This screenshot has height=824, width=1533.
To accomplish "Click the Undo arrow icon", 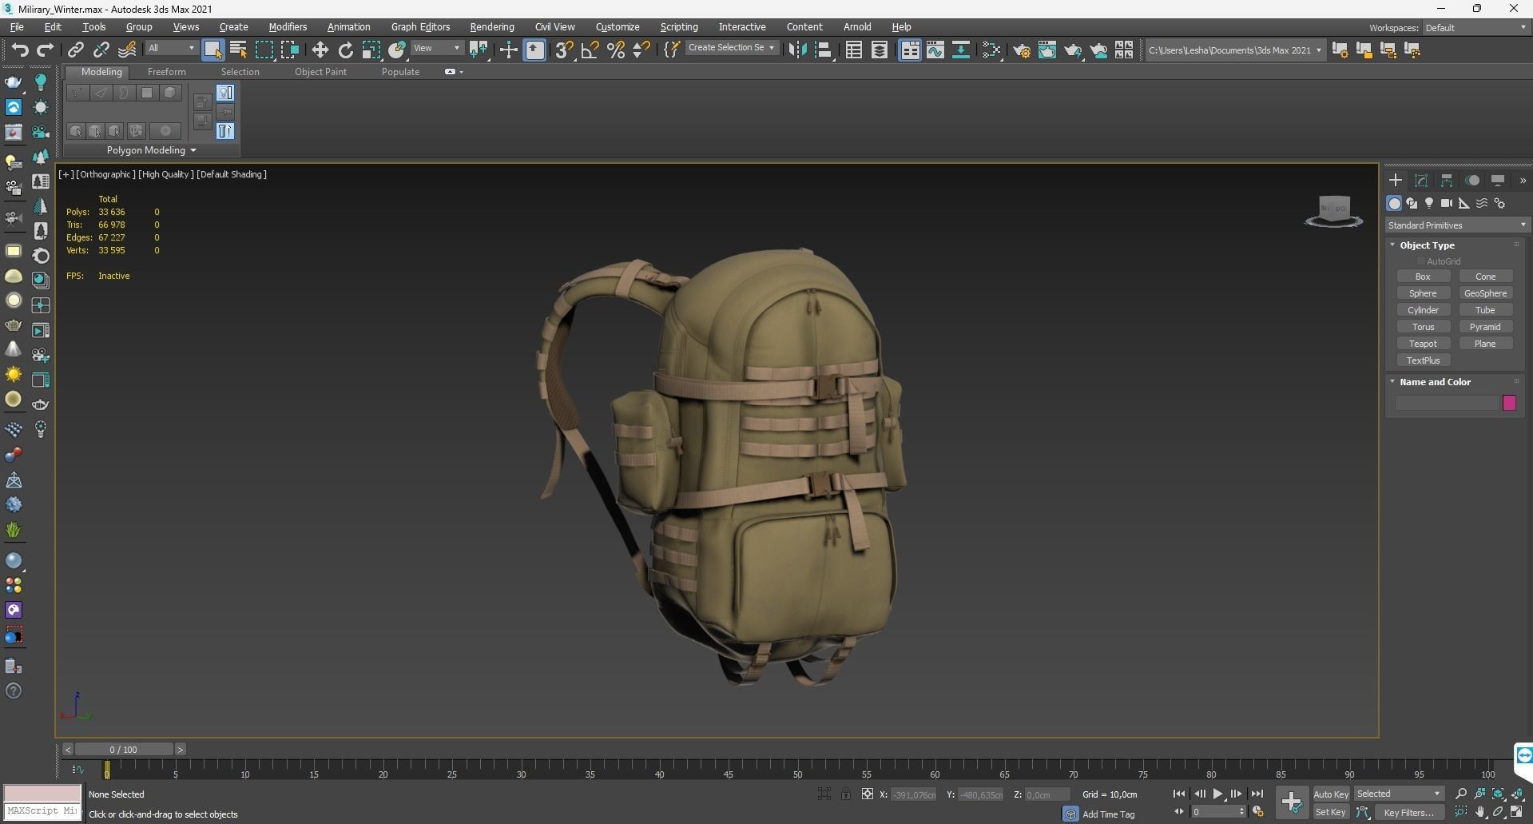I will (x=20, y=50).
